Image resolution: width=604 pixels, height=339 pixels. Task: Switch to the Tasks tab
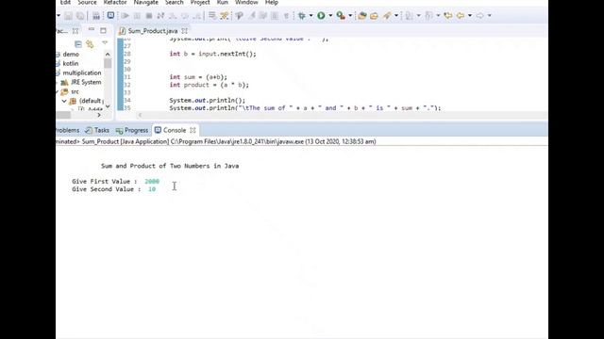tap(97, 130)
